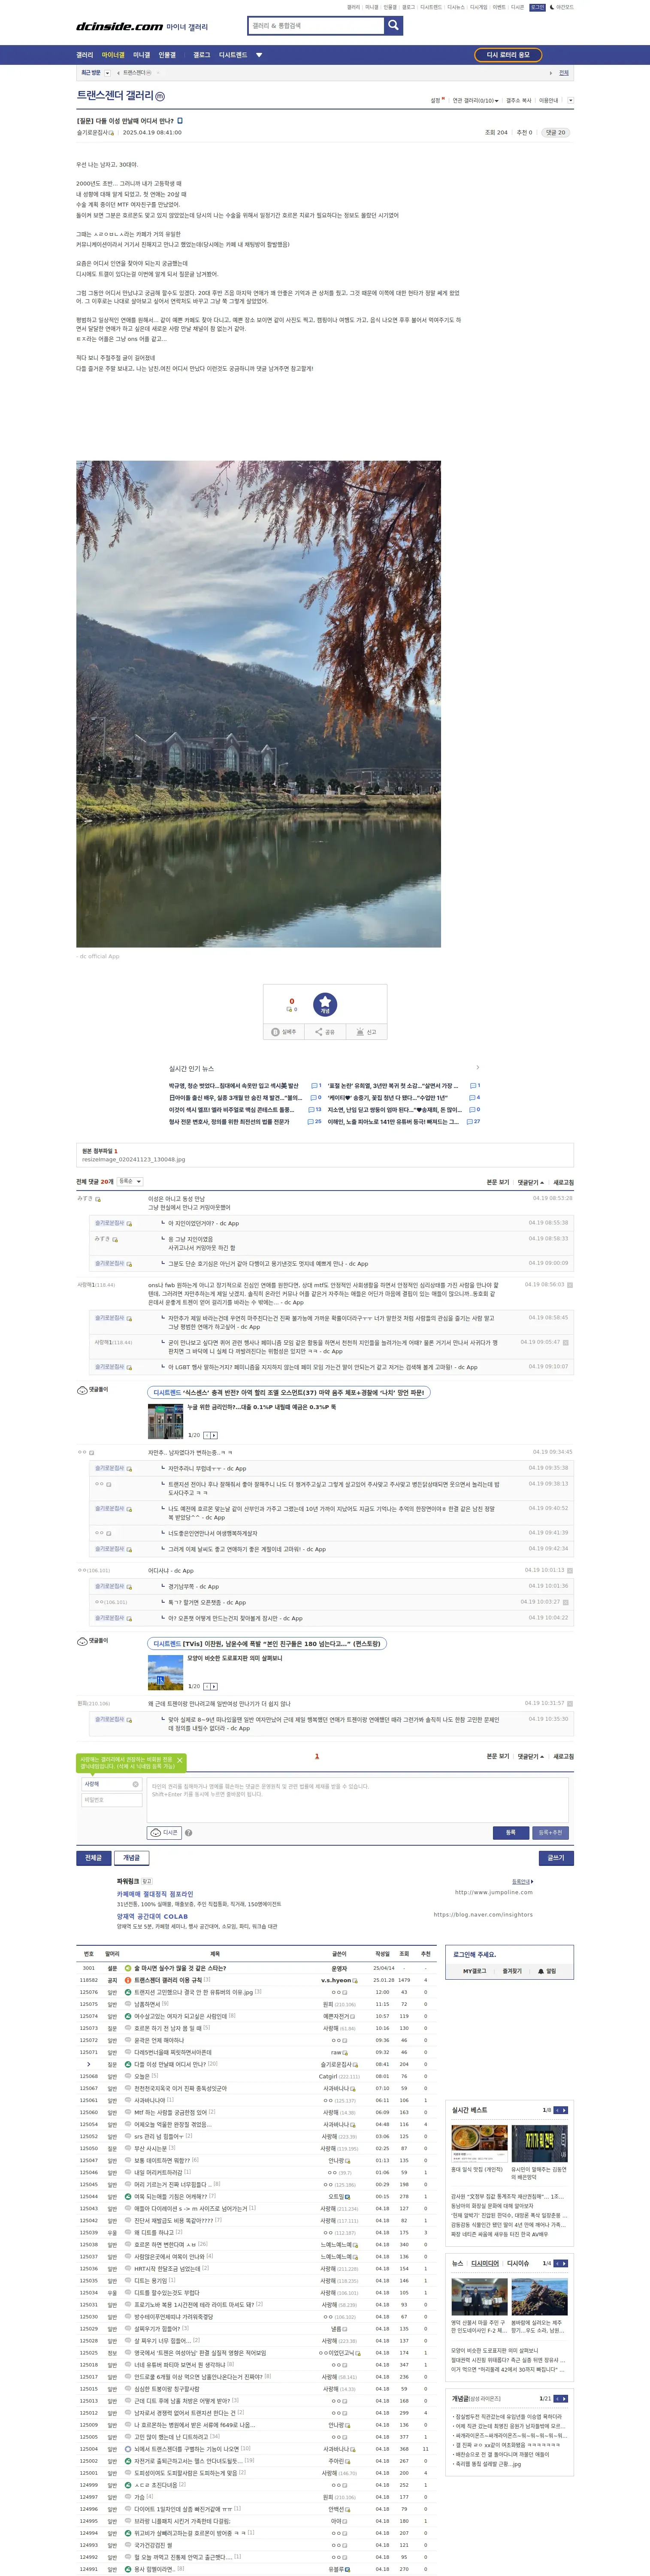The width and height of the screenshot is (650, 2576).
Task: Click the recent visits right arrow
Action: 550,73
